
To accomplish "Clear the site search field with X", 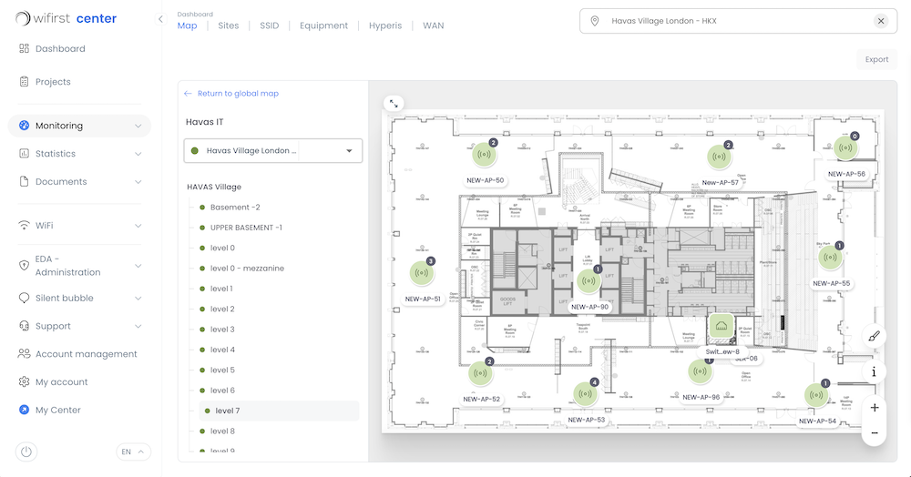I will click(881, 21).
